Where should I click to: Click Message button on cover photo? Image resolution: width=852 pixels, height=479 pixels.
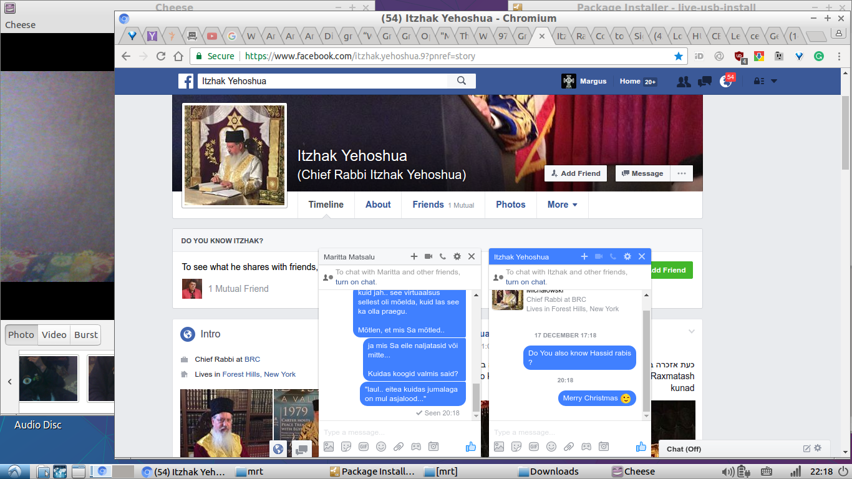point(642,173)
